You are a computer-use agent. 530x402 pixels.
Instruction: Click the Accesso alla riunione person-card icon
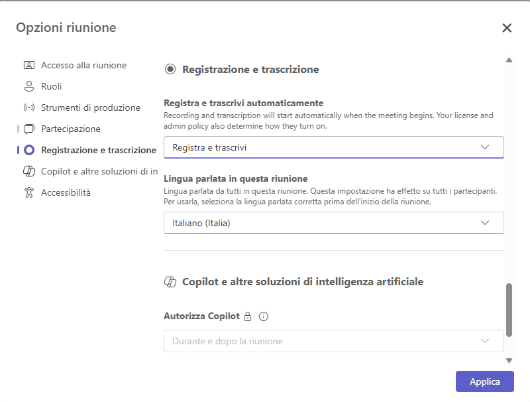click(29, 65)
